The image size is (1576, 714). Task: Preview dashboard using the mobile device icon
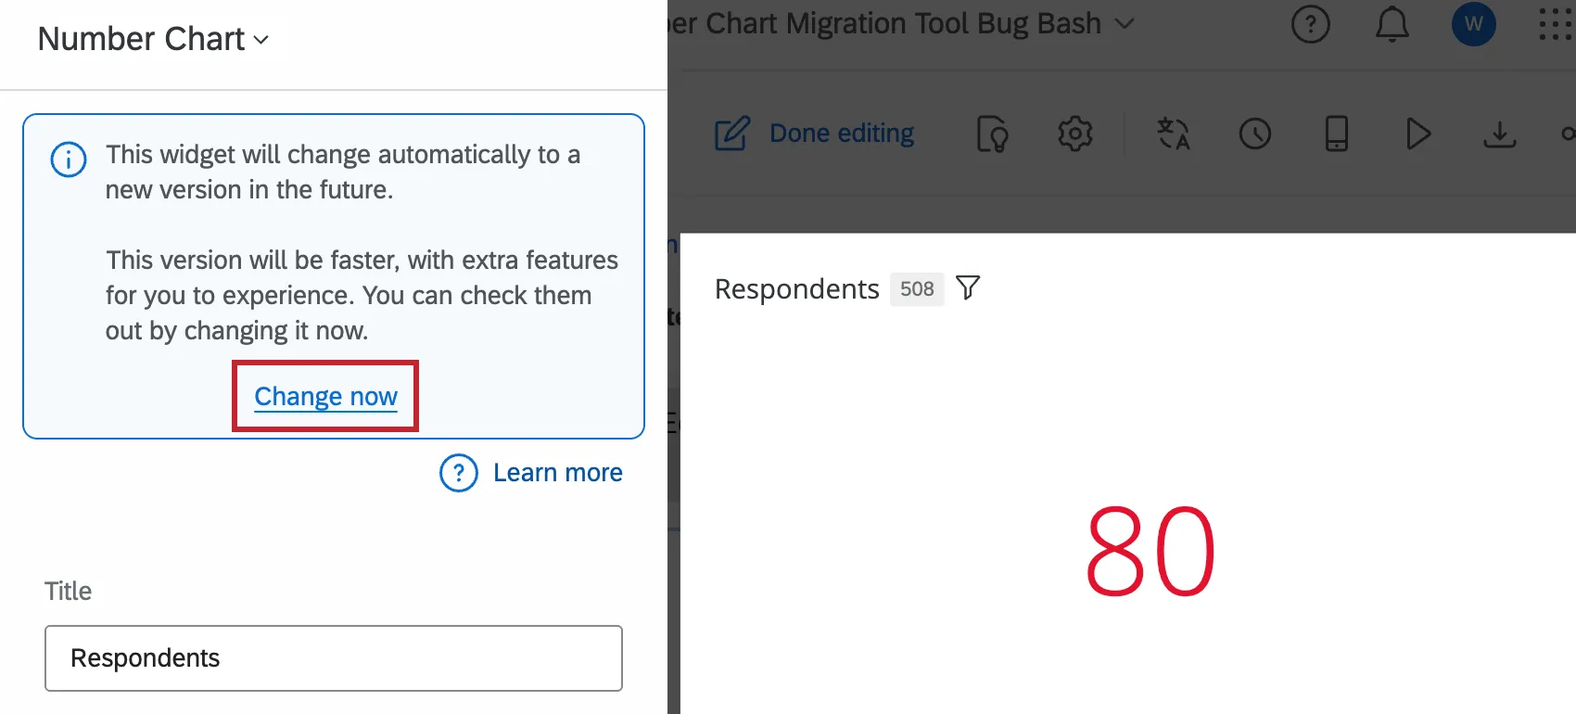(1336, 134)
